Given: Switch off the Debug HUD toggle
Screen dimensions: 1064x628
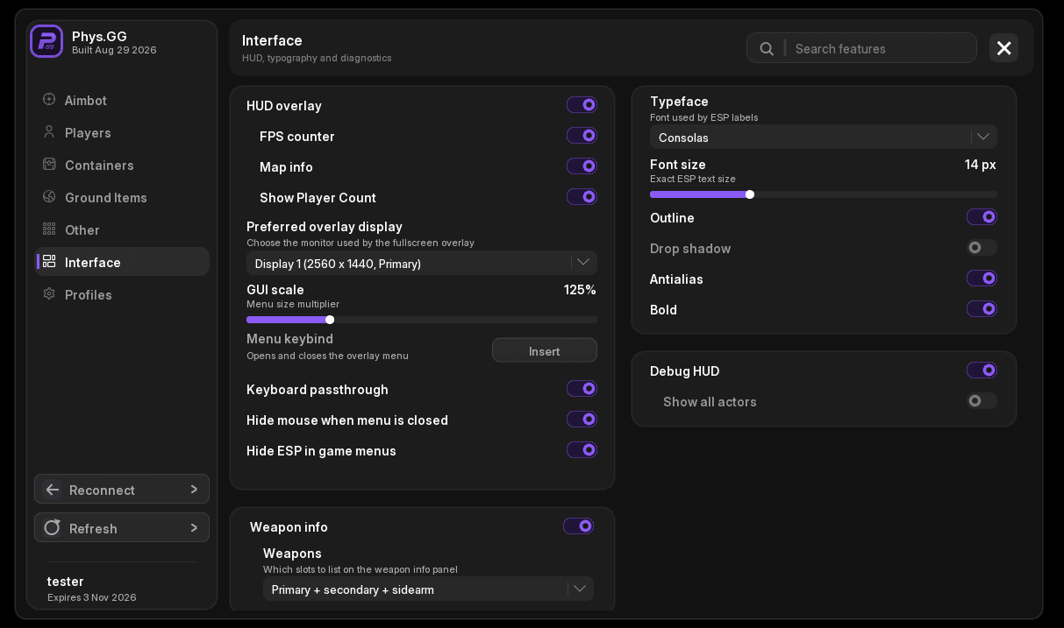Looking at the screenshot, I should [x=982, y=370].
